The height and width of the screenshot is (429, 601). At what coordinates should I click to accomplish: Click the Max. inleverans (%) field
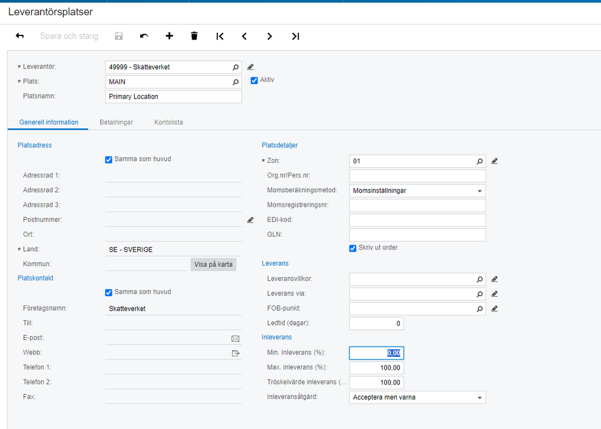377,368
